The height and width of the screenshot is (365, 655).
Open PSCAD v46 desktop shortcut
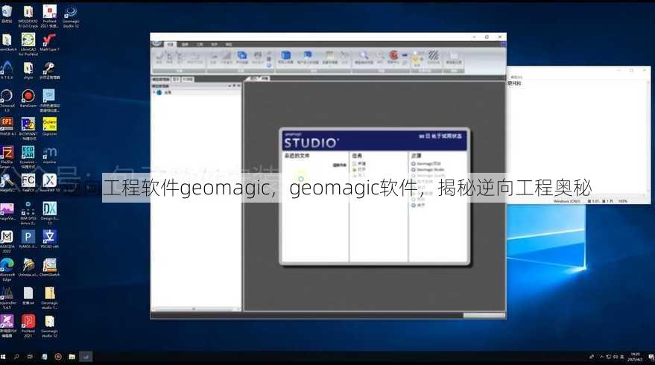tap(49, 240)
